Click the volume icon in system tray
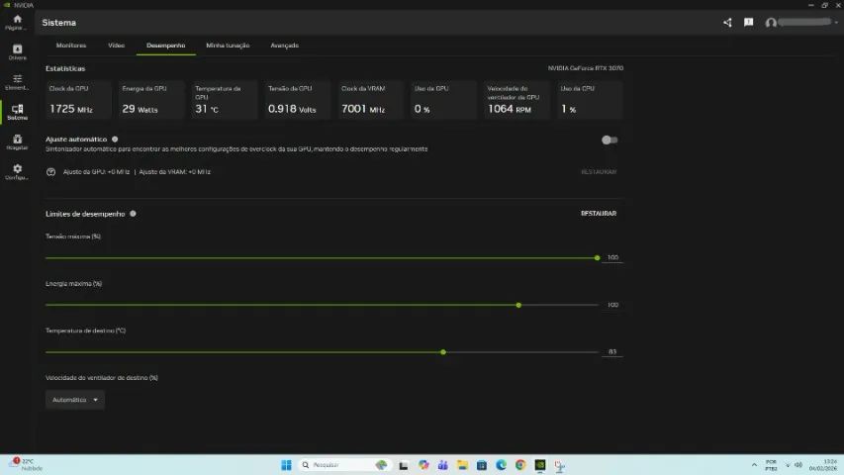Viewport: 844px width, 475px height. pos(798,465)
